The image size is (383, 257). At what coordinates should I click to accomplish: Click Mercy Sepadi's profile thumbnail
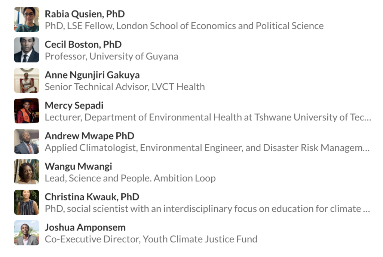(27, 111)
